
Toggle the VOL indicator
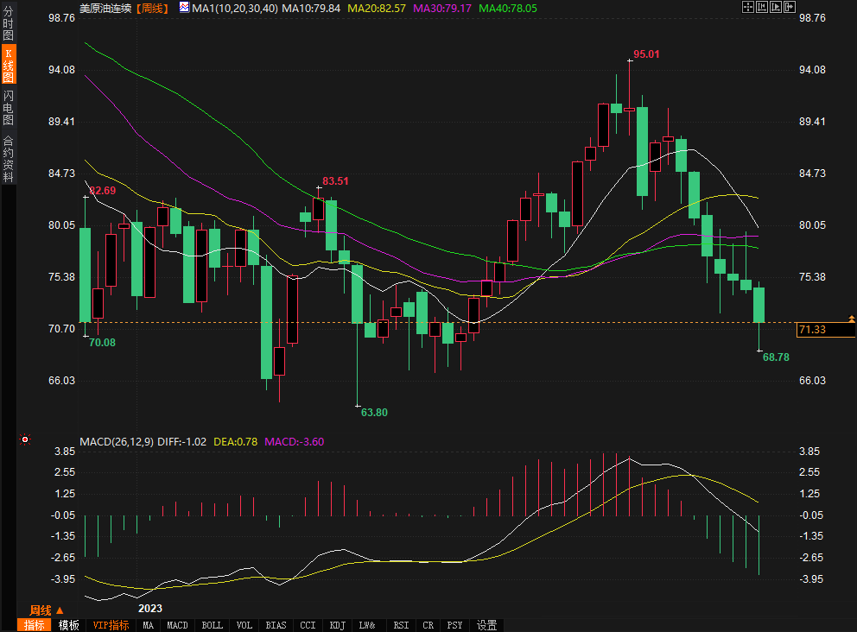click(244, 625)
